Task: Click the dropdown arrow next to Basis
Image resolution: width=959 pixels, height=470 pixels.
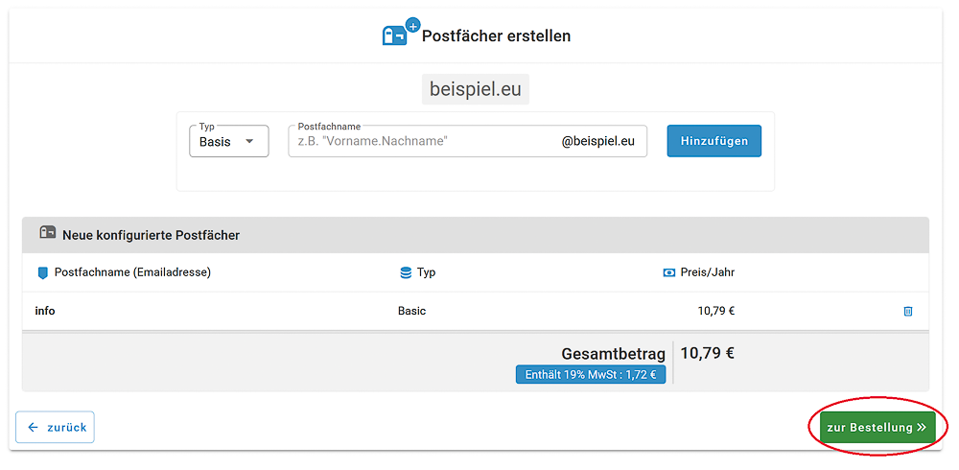Action: pyautogui.click(x=249, y=141)
